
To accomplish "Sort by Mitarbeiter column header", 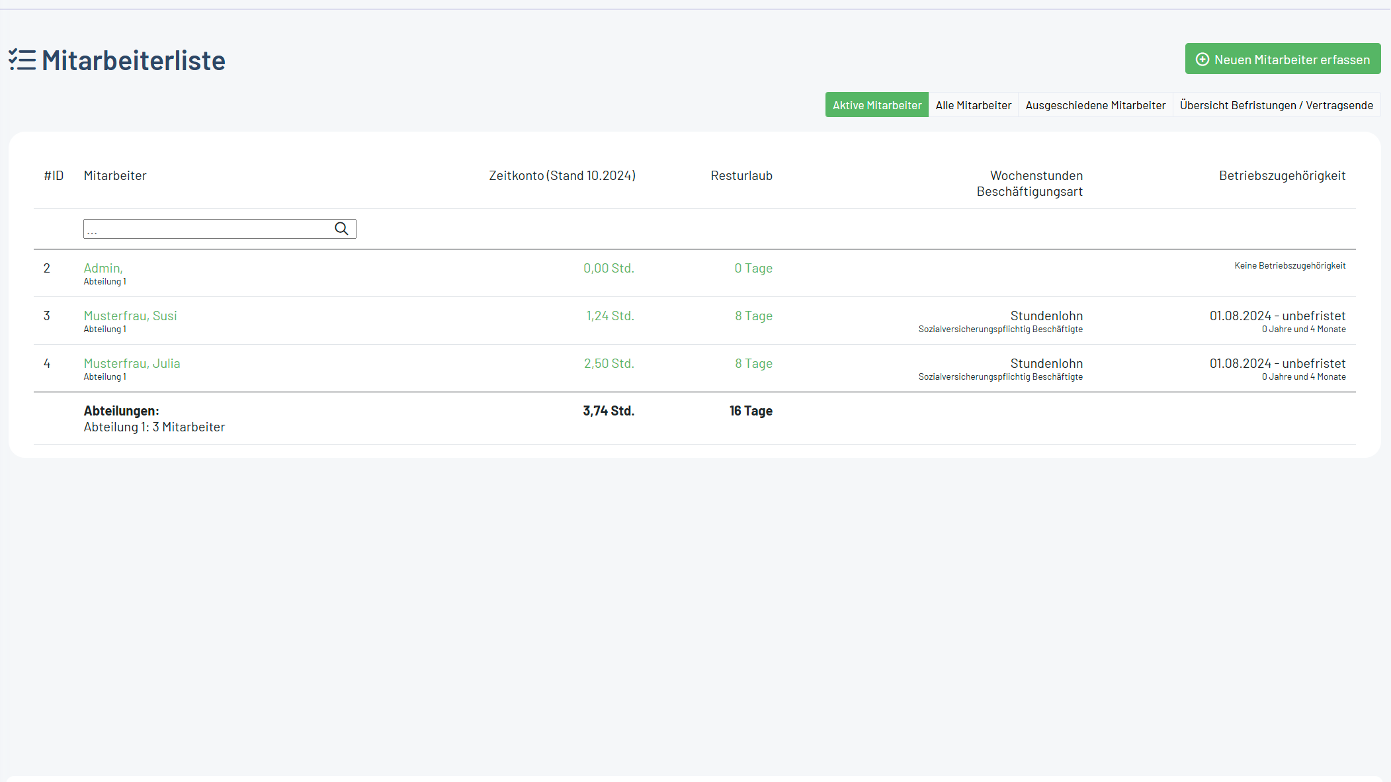I will [x=115, y=175].
